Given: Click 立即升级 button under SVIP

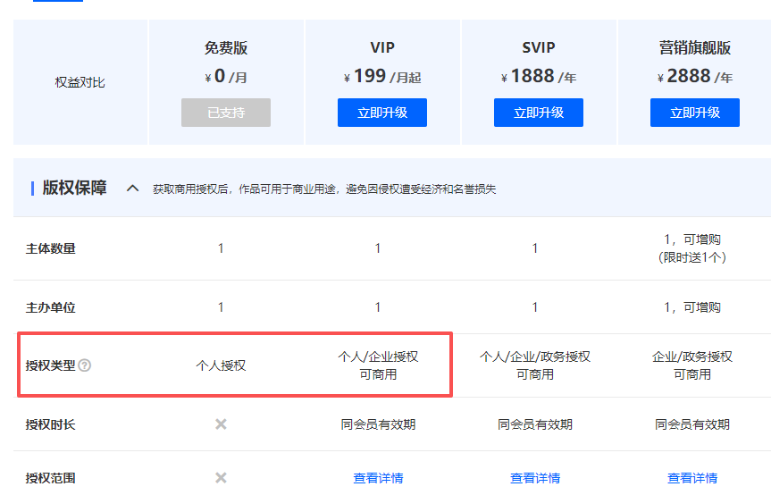Looking at the screenshot, I should (539, 113).
